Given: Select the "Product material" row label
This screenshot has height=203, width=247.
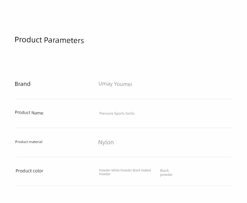Looking at the screenshot, I should (29, 142).
